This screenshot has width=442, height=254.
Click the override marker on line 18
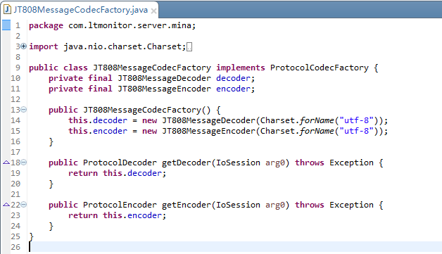pyautogui.click(x=6, y=163)
